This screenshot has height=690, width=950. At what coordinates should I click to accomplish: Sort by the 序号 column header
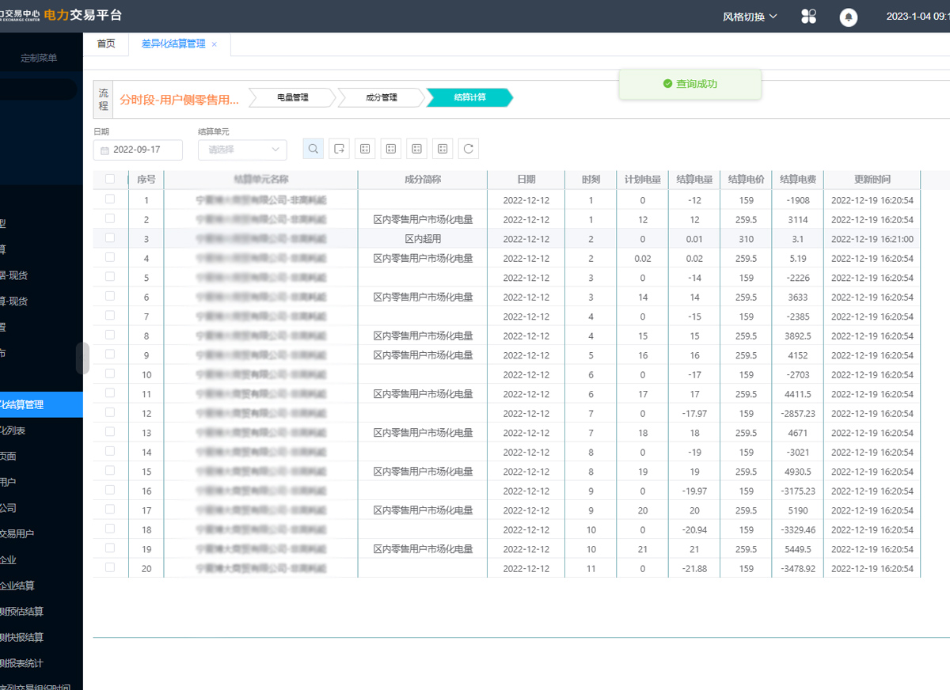click(x=146, y=180)
